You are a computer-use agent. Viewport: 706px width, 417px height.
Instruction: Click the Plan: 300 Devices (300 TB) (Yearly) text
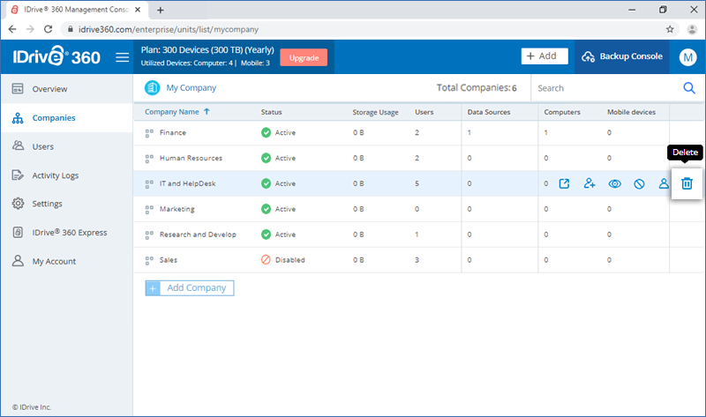[x=207, y=50]
